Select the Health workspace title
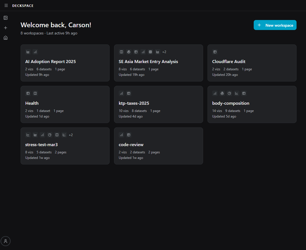Screen dimensions: 306x250 (32, 103)
